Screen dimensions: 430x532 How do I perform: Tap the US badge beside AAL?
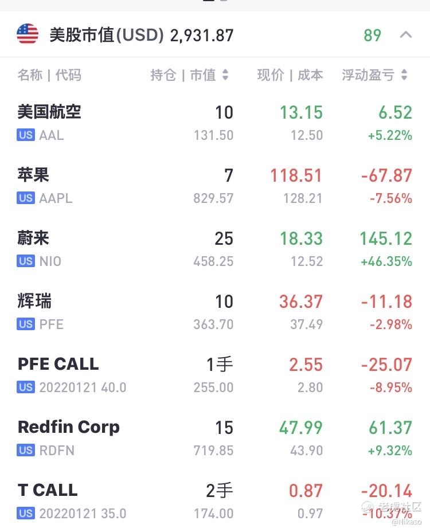pos(26,135)
